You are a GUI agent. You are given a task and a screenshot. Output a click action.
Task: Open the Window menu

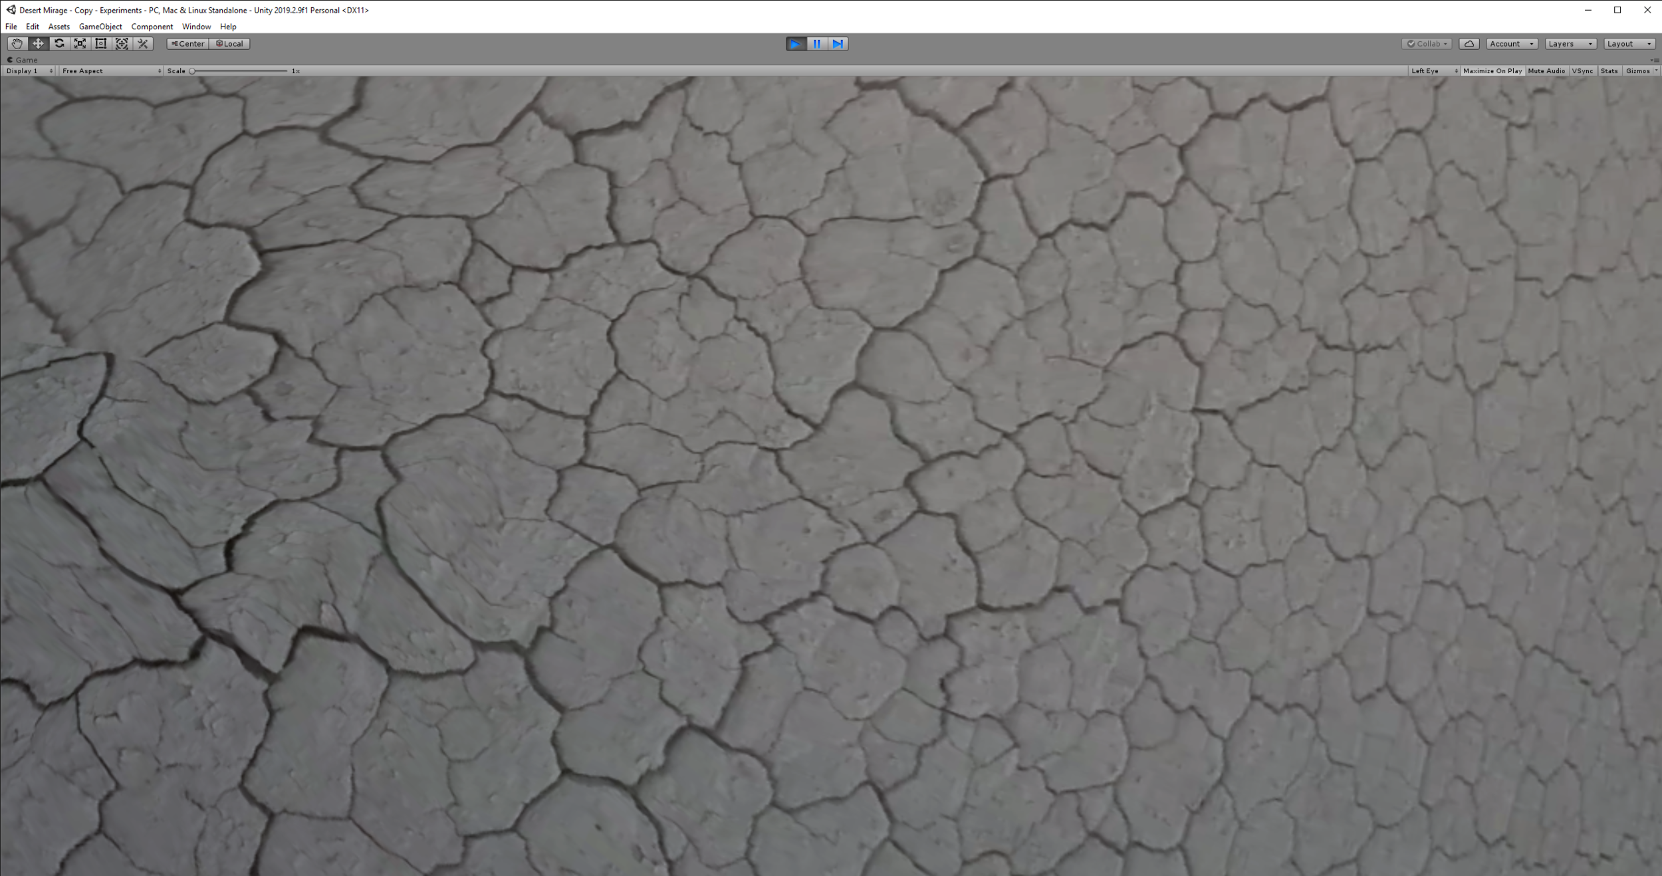coord(196,27)
